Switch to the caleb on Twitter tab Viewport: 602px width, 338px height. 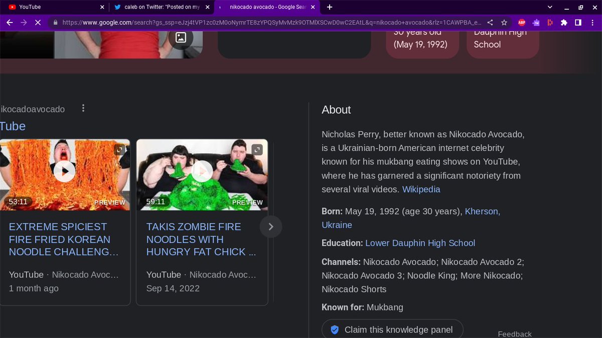[162, 7]
